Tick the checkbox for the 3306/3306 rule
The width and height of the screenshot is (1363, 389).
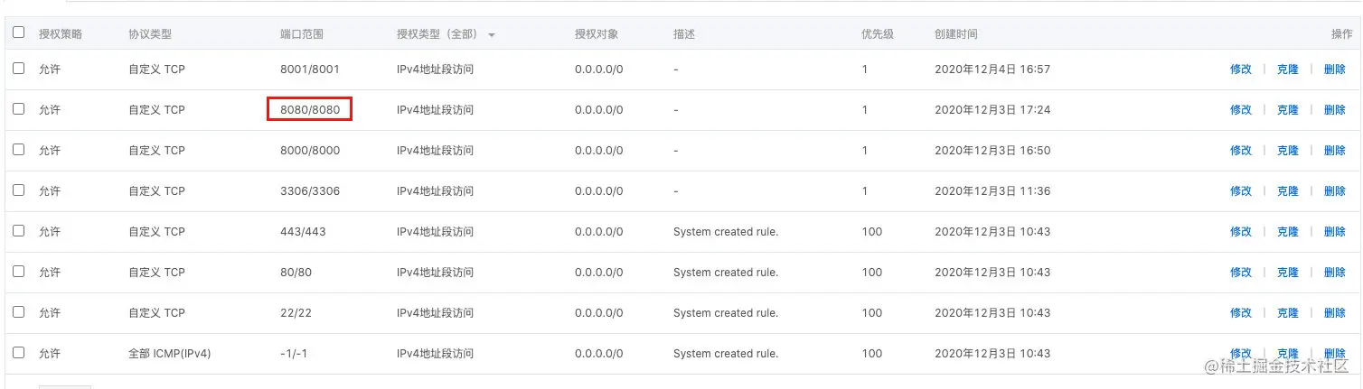(x=18, y=190)
